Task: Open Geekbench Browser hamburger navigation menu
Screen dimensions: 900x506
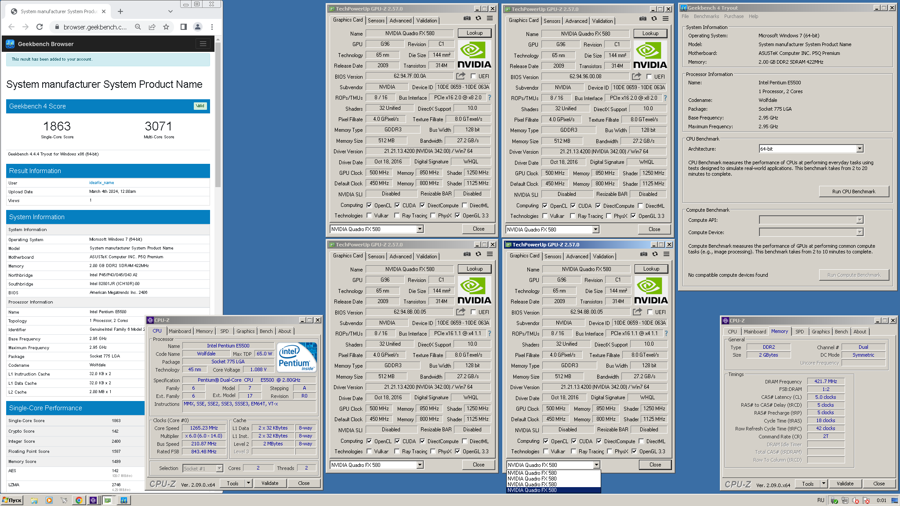Action: [203, 43]
